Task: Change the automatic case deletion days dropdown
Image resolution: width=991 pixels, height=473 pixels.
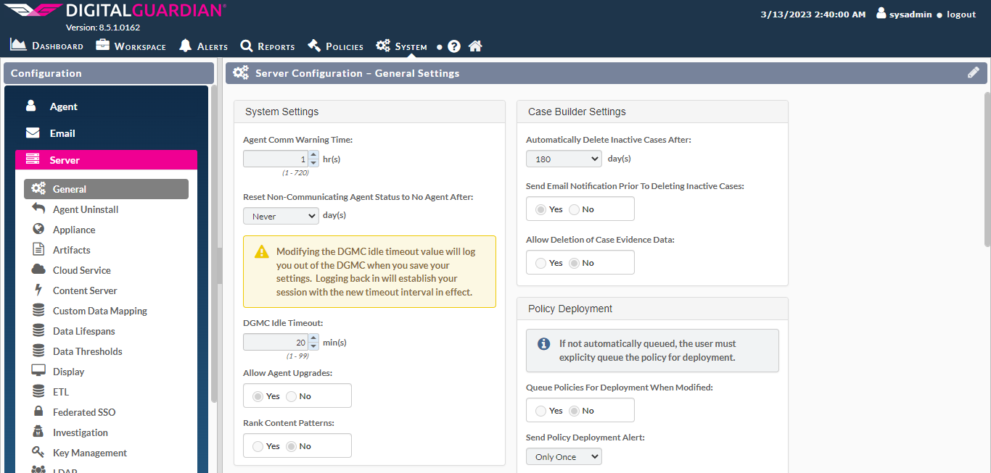Action: [564, 158]
